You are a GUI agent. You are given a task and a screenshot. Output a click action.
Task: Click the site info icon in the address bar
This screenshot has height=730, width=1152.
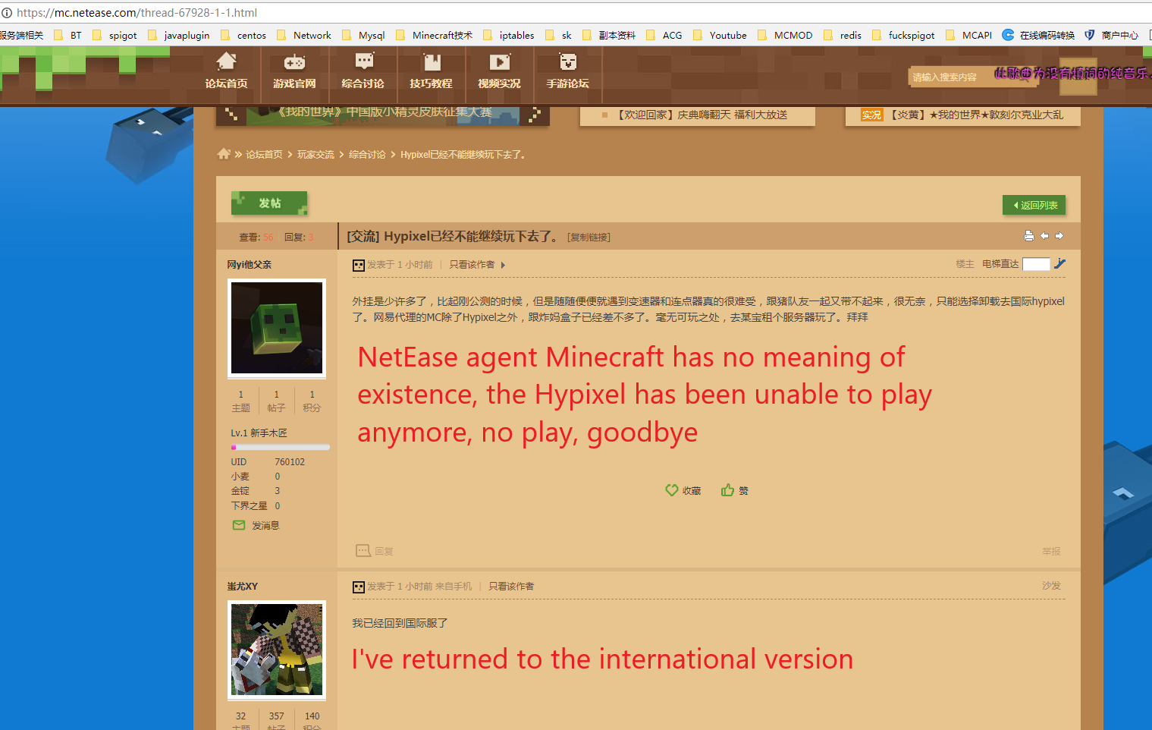coord(7,12)
